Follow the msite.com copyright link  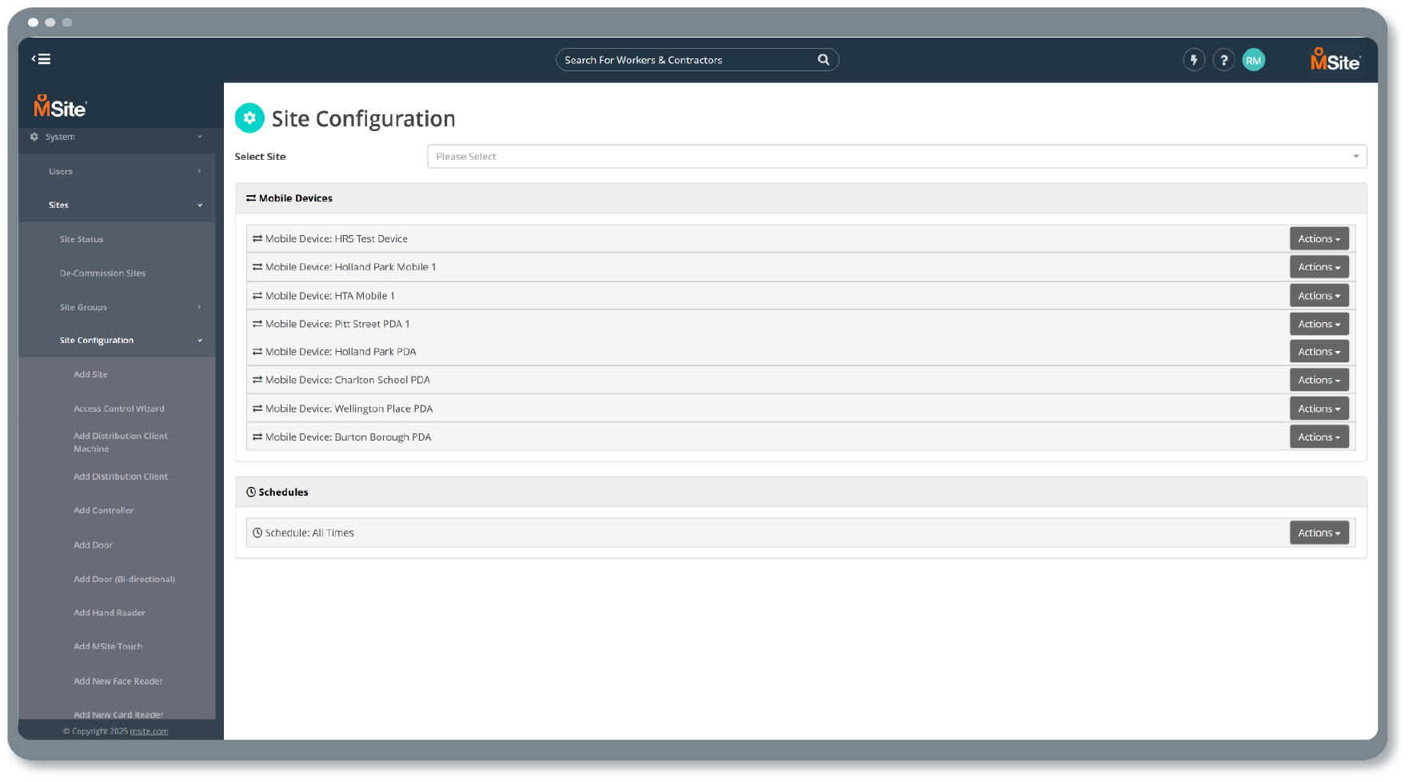(150, 730)
